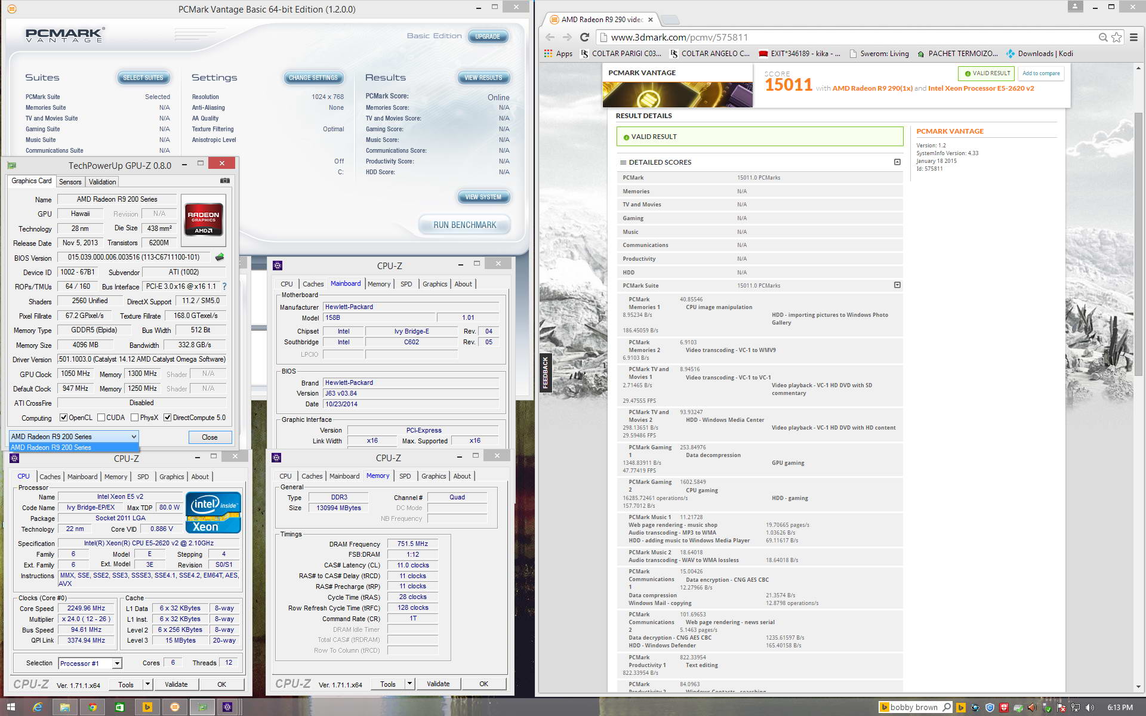1146x716 pixels.
Task: Open File Explorer from the taskbar
Action: click(65, 707)
